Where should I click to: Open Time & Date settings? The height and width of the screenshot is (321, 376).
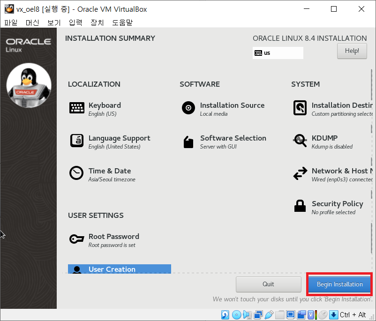tap(102, 174)
